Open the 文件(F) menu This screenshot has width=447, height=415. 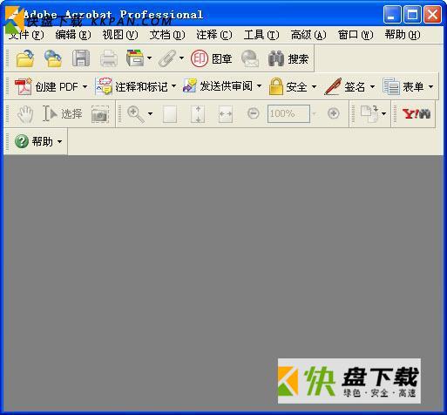[26, 35]
